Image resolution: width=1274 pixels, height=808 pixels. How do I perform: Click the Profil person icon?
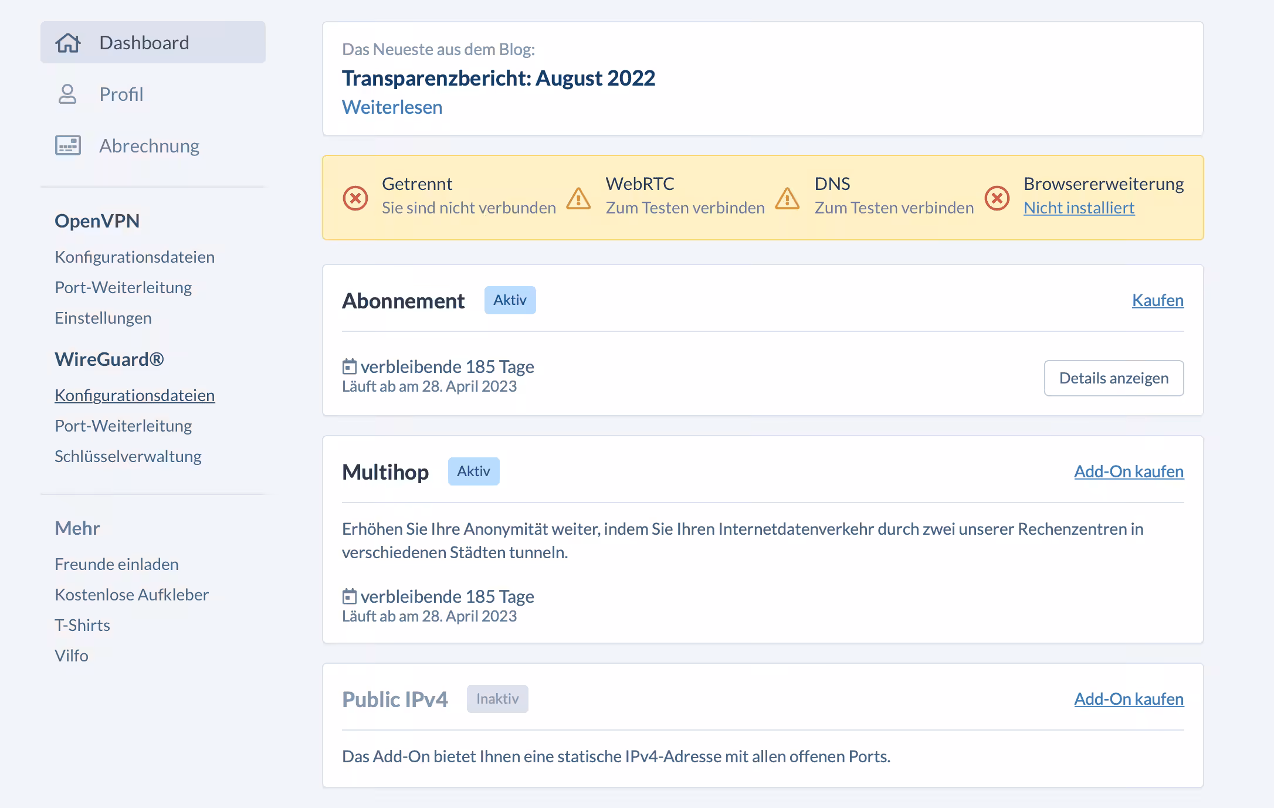click(67, 94)
